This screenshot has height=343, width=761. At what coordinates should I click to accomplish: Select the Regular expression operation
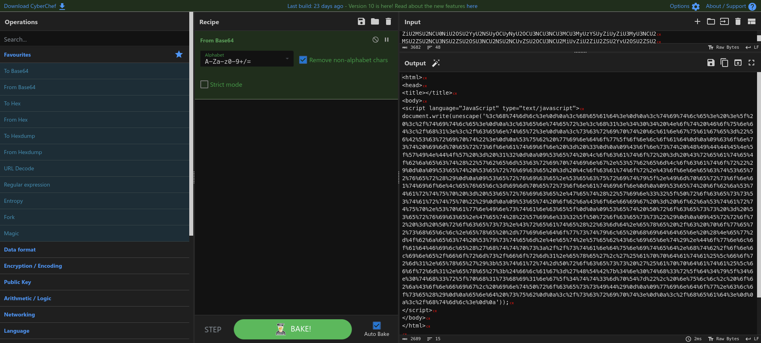94,185
